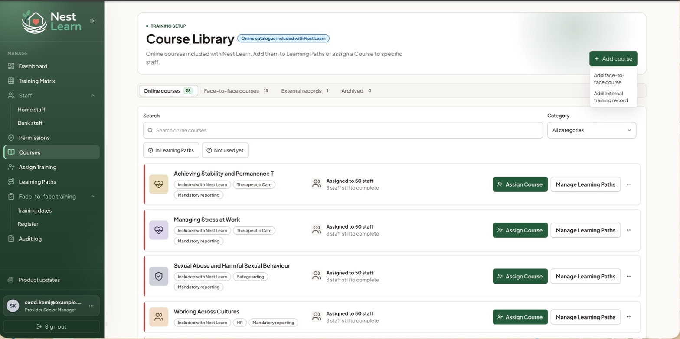Switch to Face-to-face courses tab
Image resolution: width=680 pixels, height=339 pixels.
click(236, 91)
